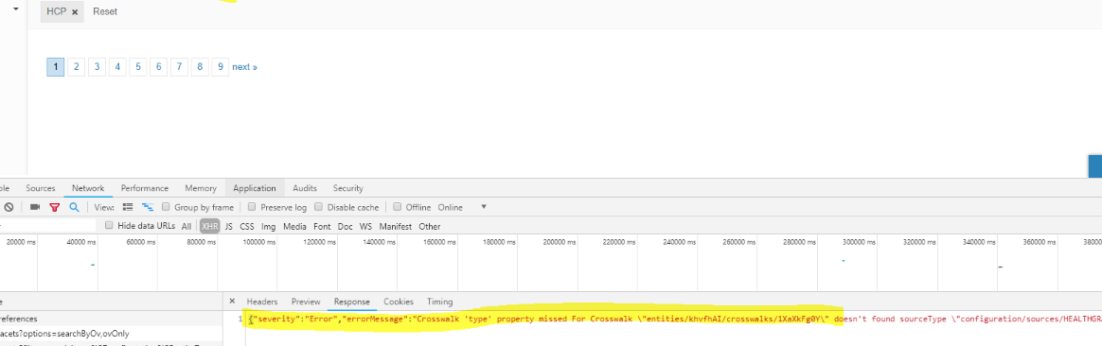Go to results page 6
1102x346 pixels.
pos(159,67)
